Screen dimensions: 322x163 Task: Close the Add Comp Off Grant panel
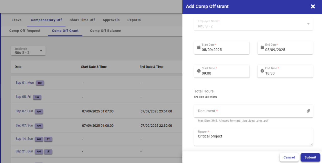pos(313,7)
